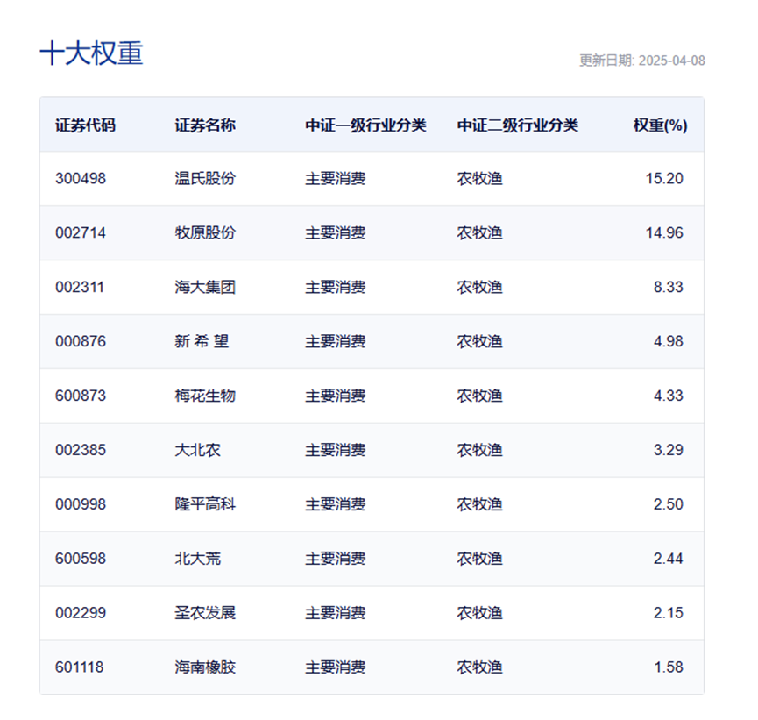
Task: Select the 中证二级行业分类 column header
Action: point(518,125)
